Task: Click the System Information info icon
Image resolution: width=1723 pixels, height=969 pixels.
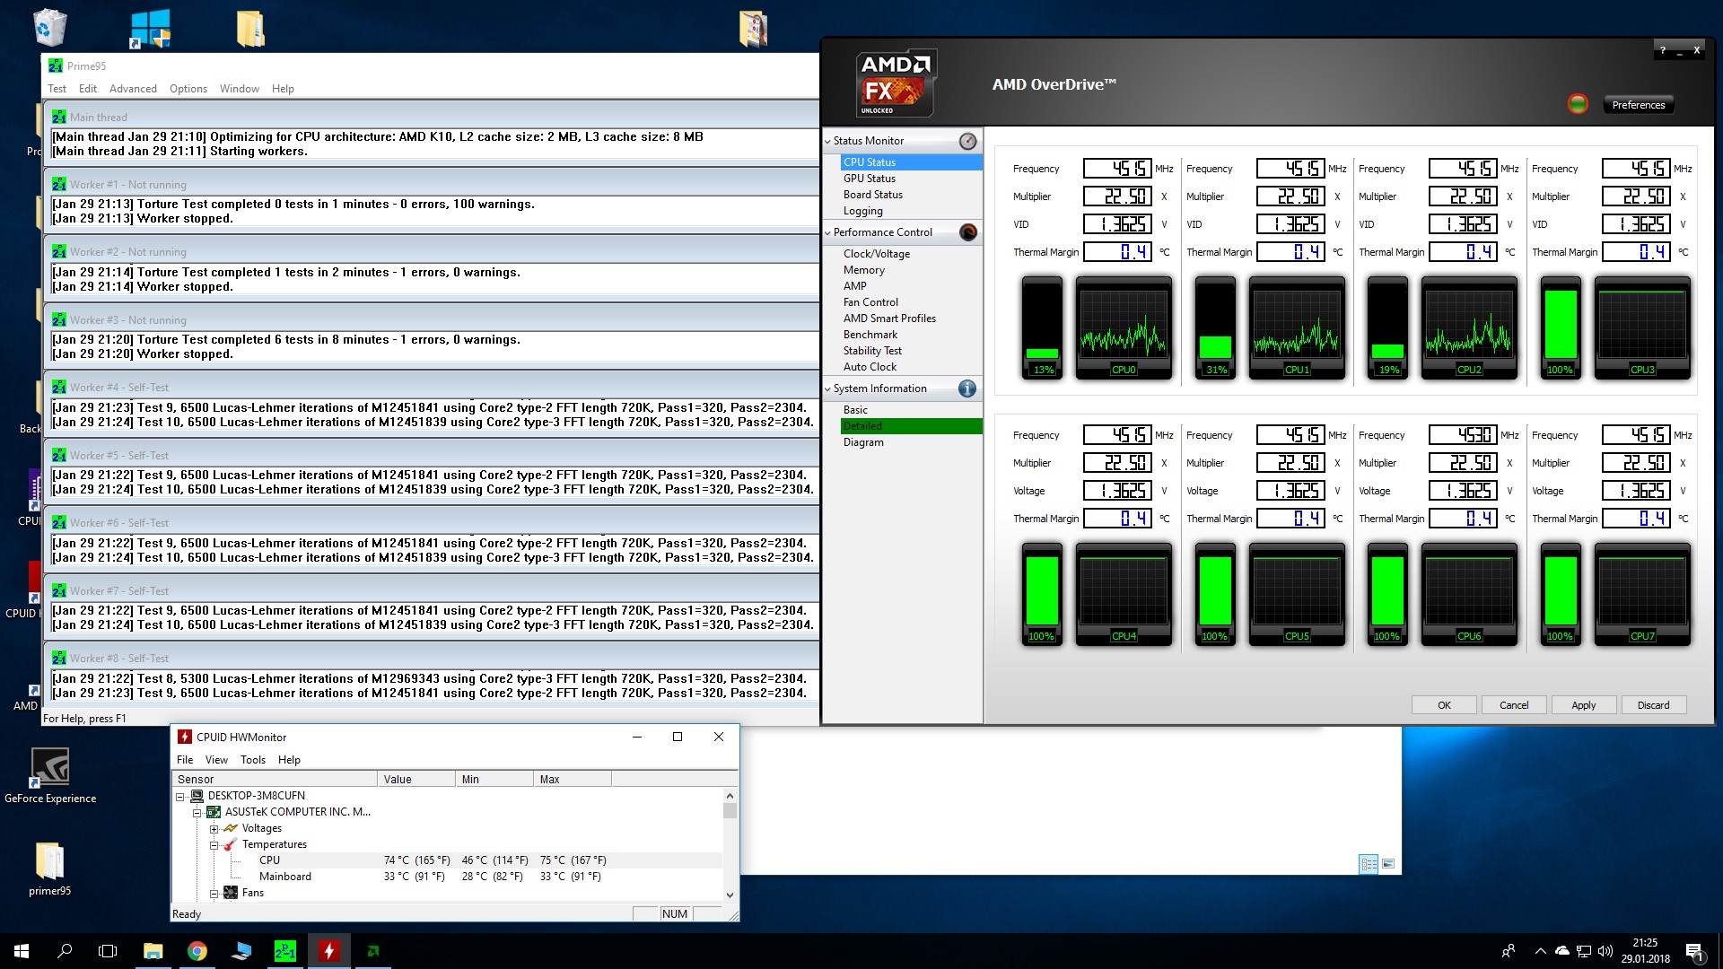Action: [x=967, y=388]
